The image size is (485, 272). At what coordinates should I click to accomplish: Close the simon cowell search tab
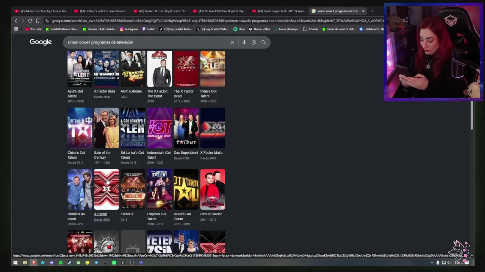coord(363,11)
